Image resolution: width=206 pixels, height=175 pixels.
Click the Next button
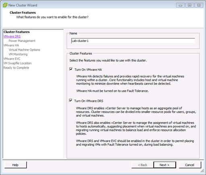click(x=164, y=165)
